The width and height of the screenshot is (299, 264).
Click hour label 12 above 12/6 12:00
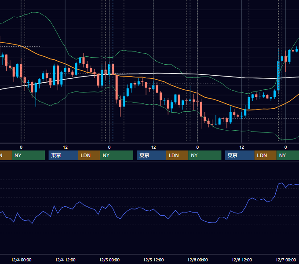click(241, 147)
